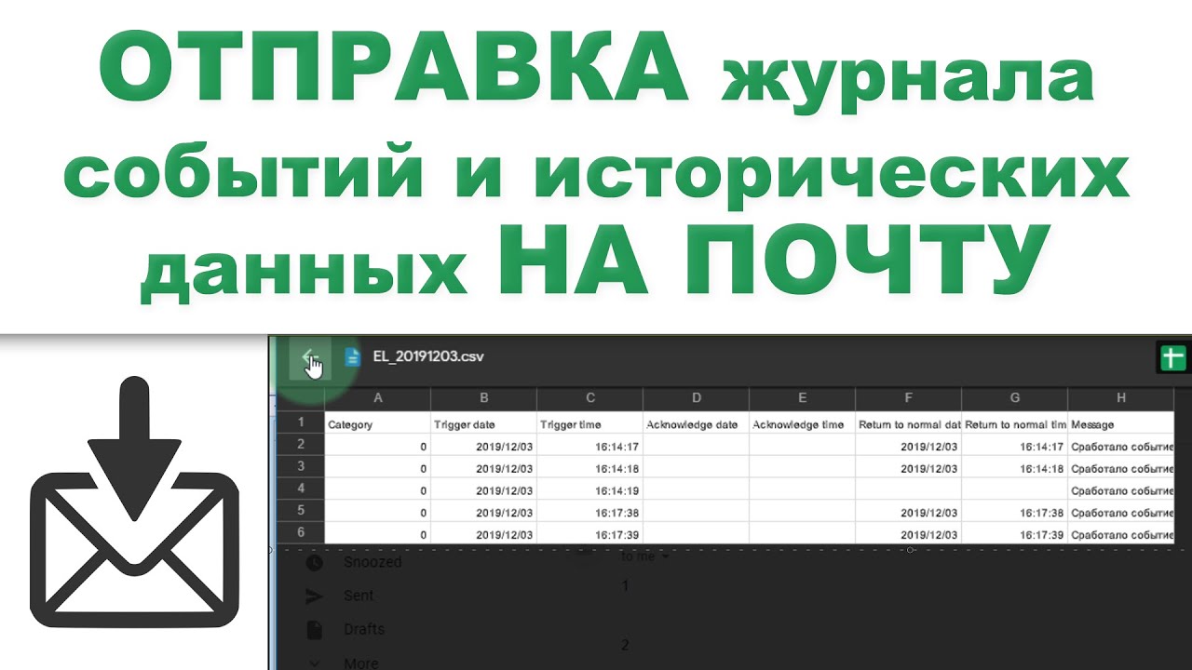Image resolution: width=1192 pixels, height=670 pixels.
Task: Click column G time 16:14:17 in row 2
Action: [x=1015, y=447]
